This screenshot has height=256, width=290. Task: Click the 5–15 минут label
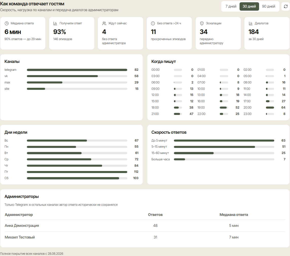(x=159, y=147)
